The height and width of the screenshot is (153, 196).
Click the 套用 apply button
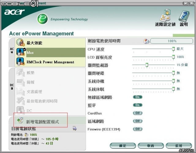pyautogui.click(x=179, y=146)
